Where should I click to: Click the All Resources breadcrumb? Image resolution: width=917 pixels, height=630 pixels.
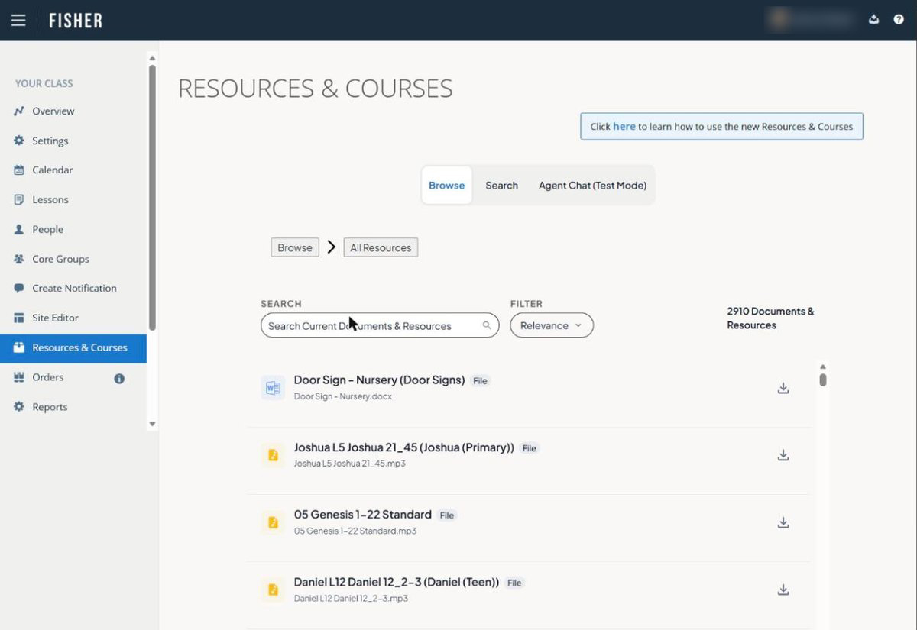click(x=381, y=248)
